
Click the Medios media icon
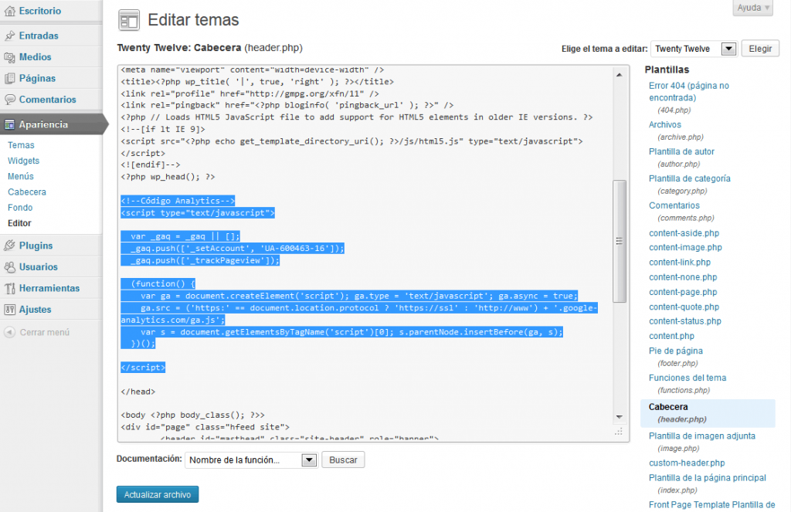(x=9, y=57)
